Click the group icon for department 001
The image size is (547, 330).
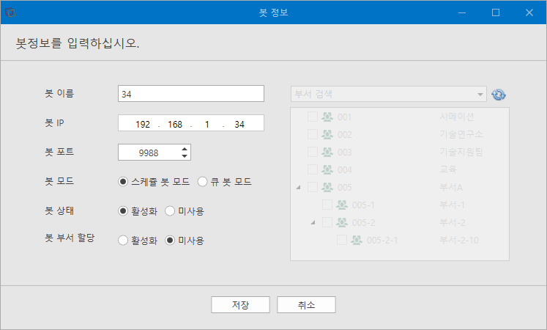tap(327, 117)
